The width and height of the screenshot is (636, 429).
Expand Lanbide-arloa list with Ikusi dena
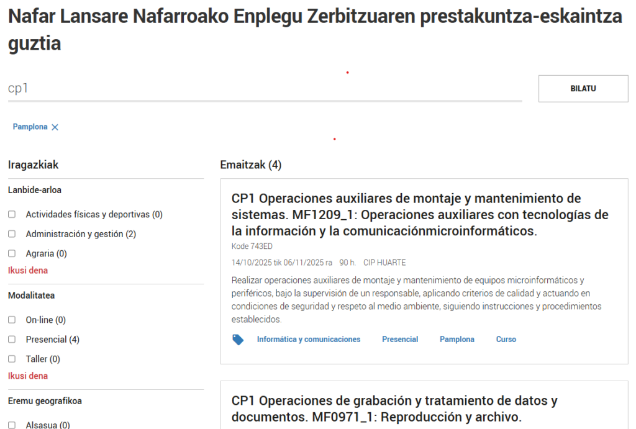(x=28, y=271)
